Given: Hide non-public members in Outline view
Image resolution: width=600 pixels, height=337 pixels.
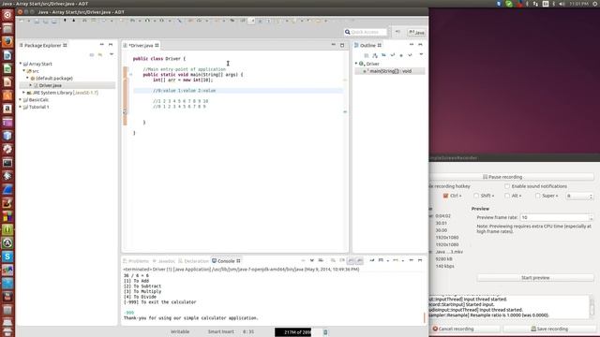Looking at the screenshot, I should click(401, 55).
